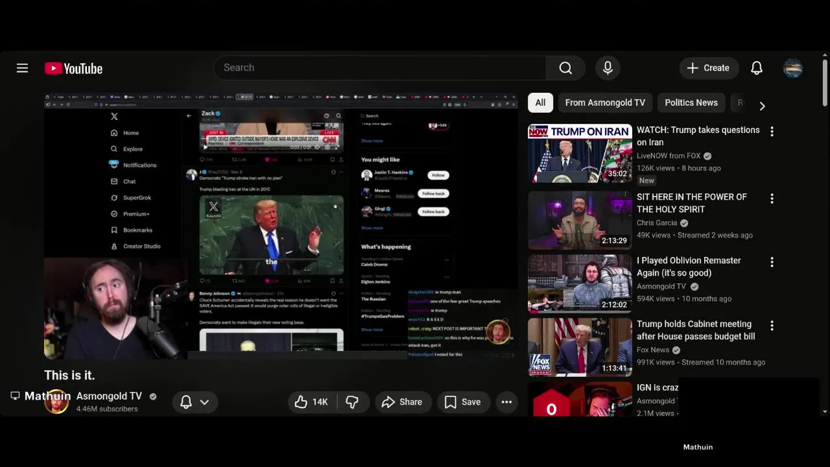Open options for Trump takes questions video
This screenshot has width=830, height=467.
point(772,132)
